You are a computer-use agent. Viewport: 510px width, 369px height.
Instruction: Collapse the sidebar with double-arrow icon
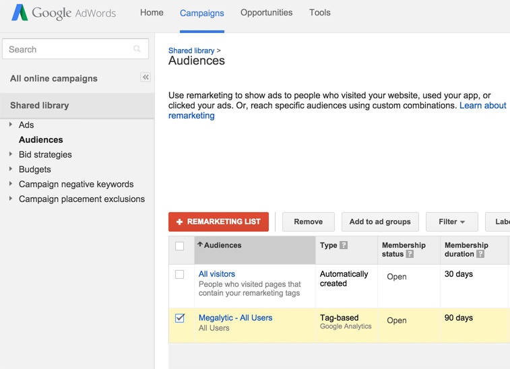point(146,77)
